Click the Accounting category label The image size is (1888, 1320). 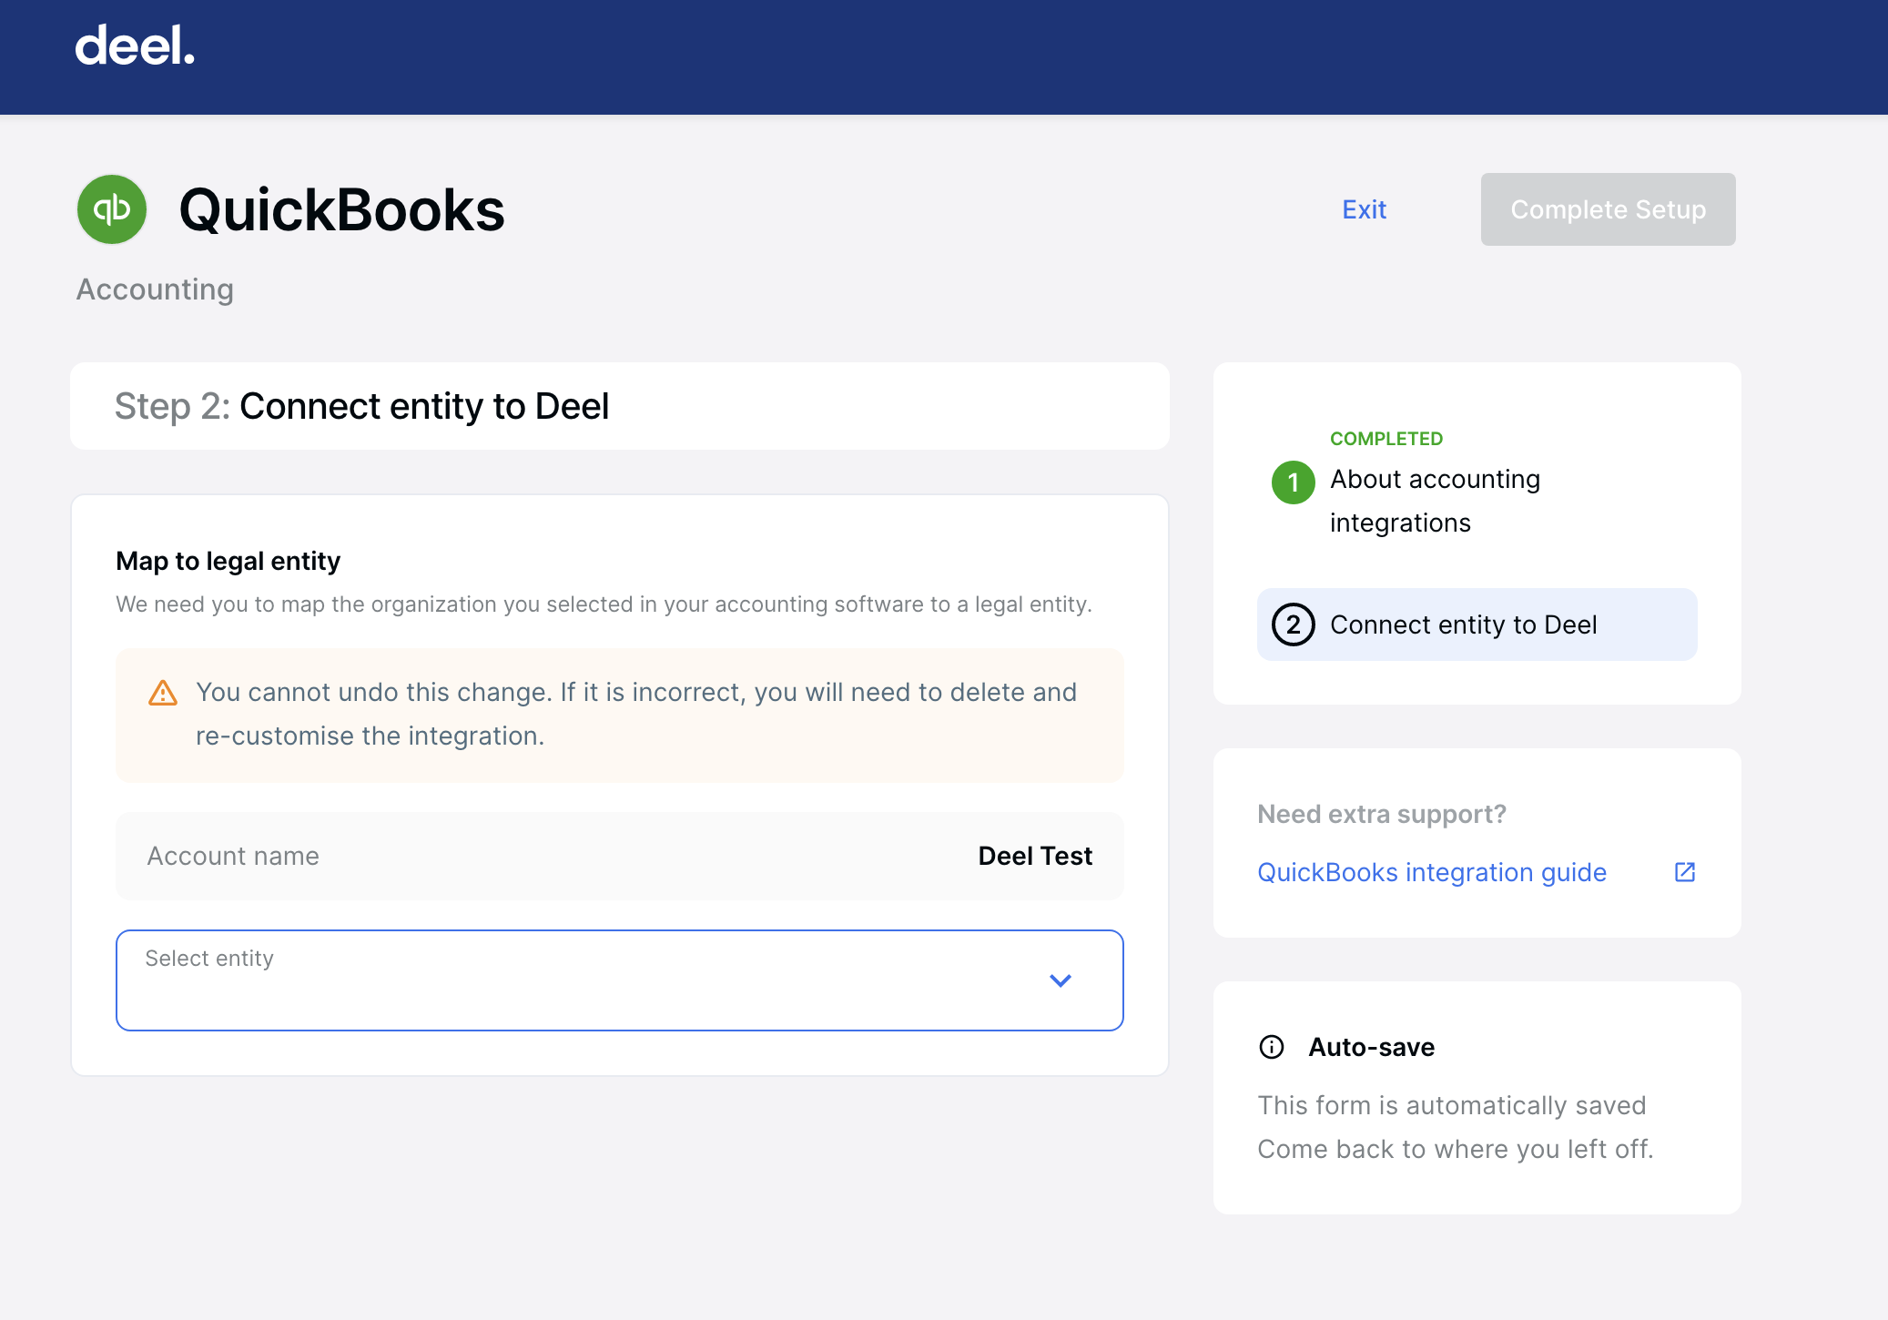tap(155, 289)
